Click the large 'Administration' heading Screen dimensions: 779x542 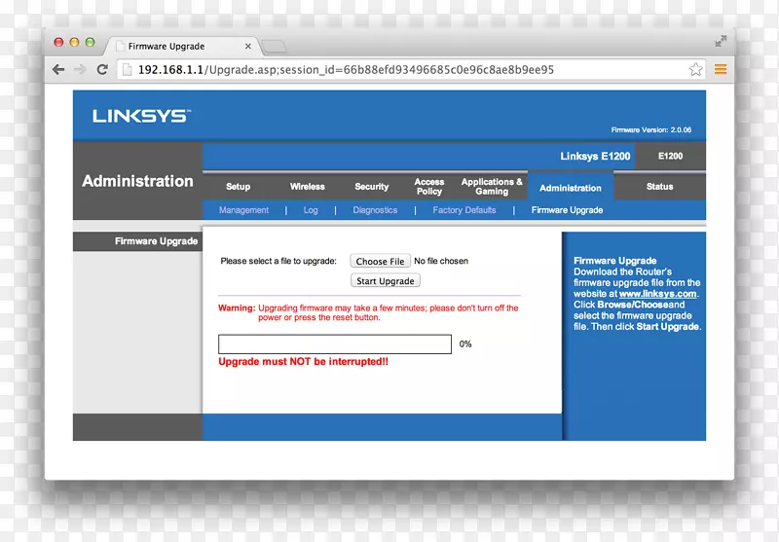[137, 181]
